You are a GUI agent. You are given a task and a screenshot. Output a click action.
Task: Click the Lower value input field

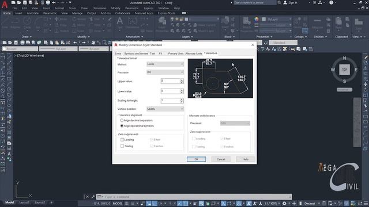[x=171, y=91]
